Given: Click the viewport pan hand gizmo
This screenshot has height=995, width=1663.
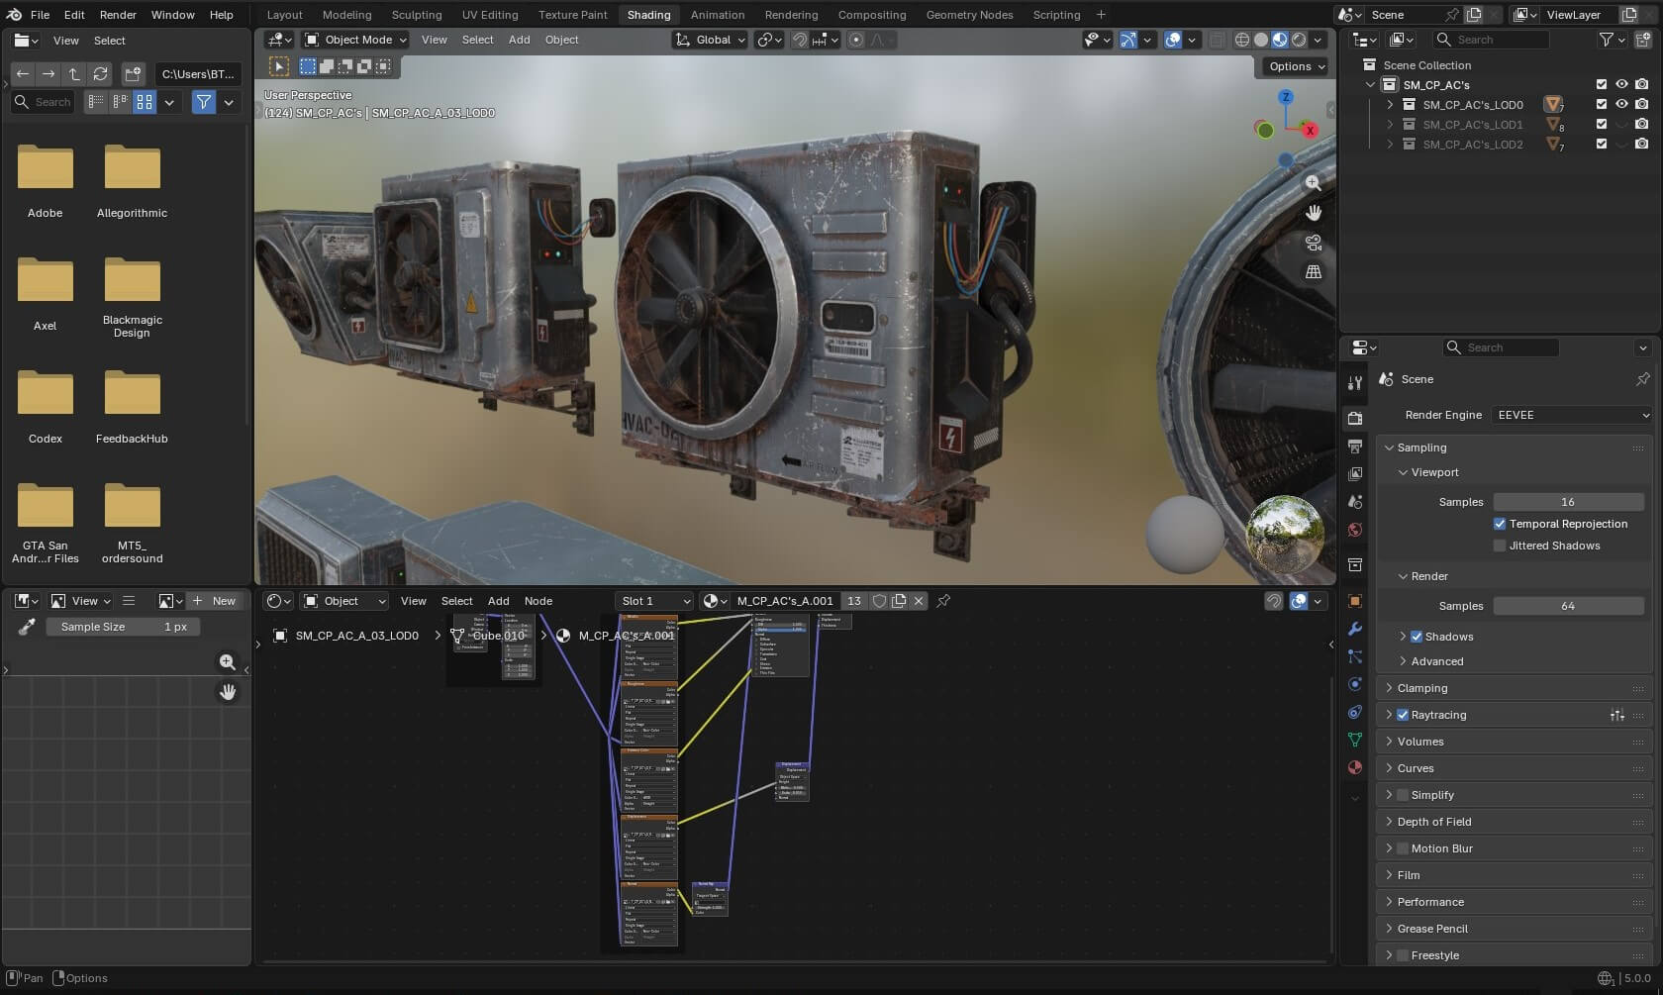Looking at the screenshot, I should [1313, 213].
